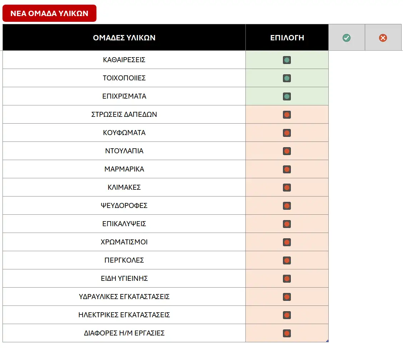Enable the ΜΑΡΜΑΡΙΚΑ selection indicator
The width and height of the screenshot is (403, 348).
(287, 169)
